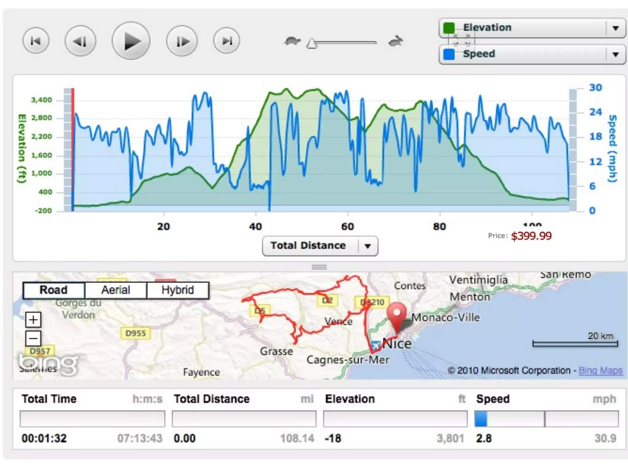Step one frame backward

[x=80, y=41]
